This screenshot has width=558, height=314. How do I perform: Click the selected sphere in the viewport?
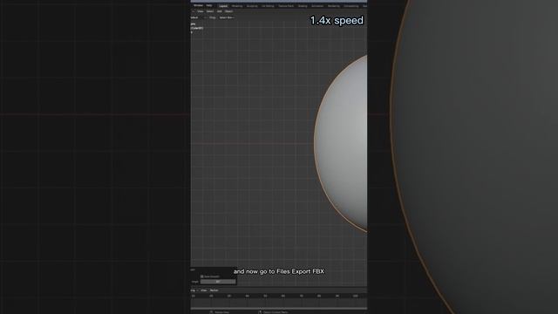click(x=342, y=142)
